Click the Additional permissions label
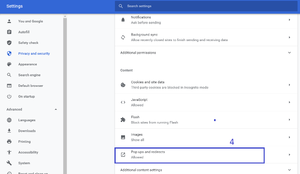 (x=138, y=53)
